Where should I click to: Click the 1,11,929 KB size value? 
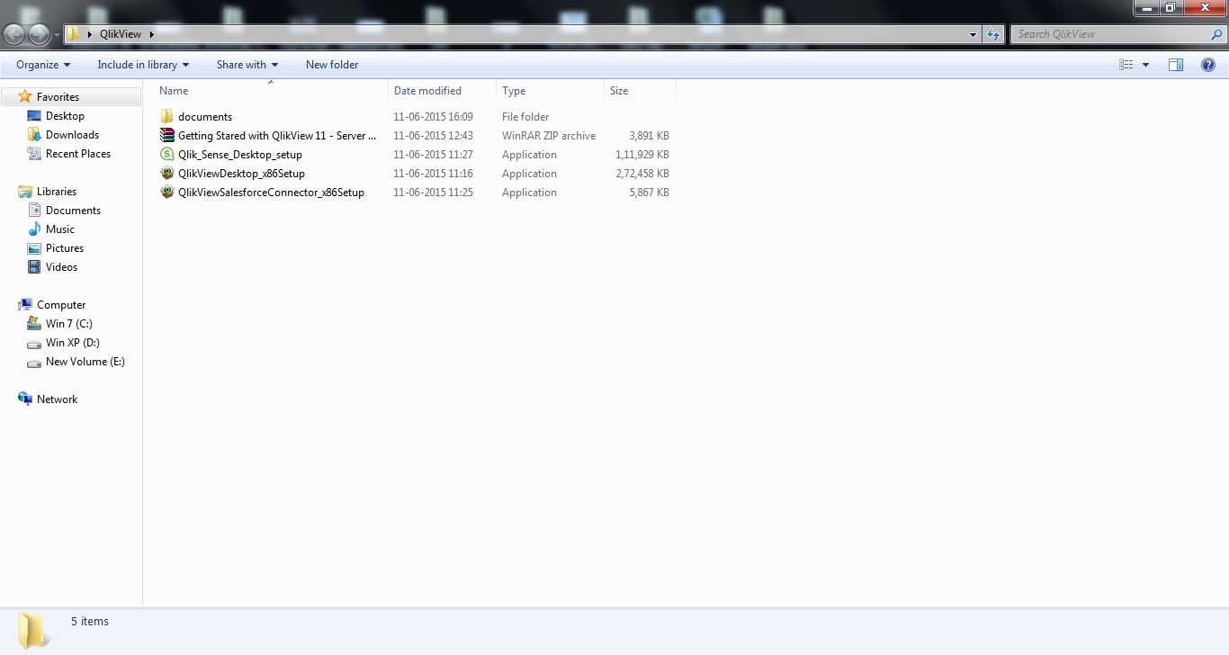(642, 155)
